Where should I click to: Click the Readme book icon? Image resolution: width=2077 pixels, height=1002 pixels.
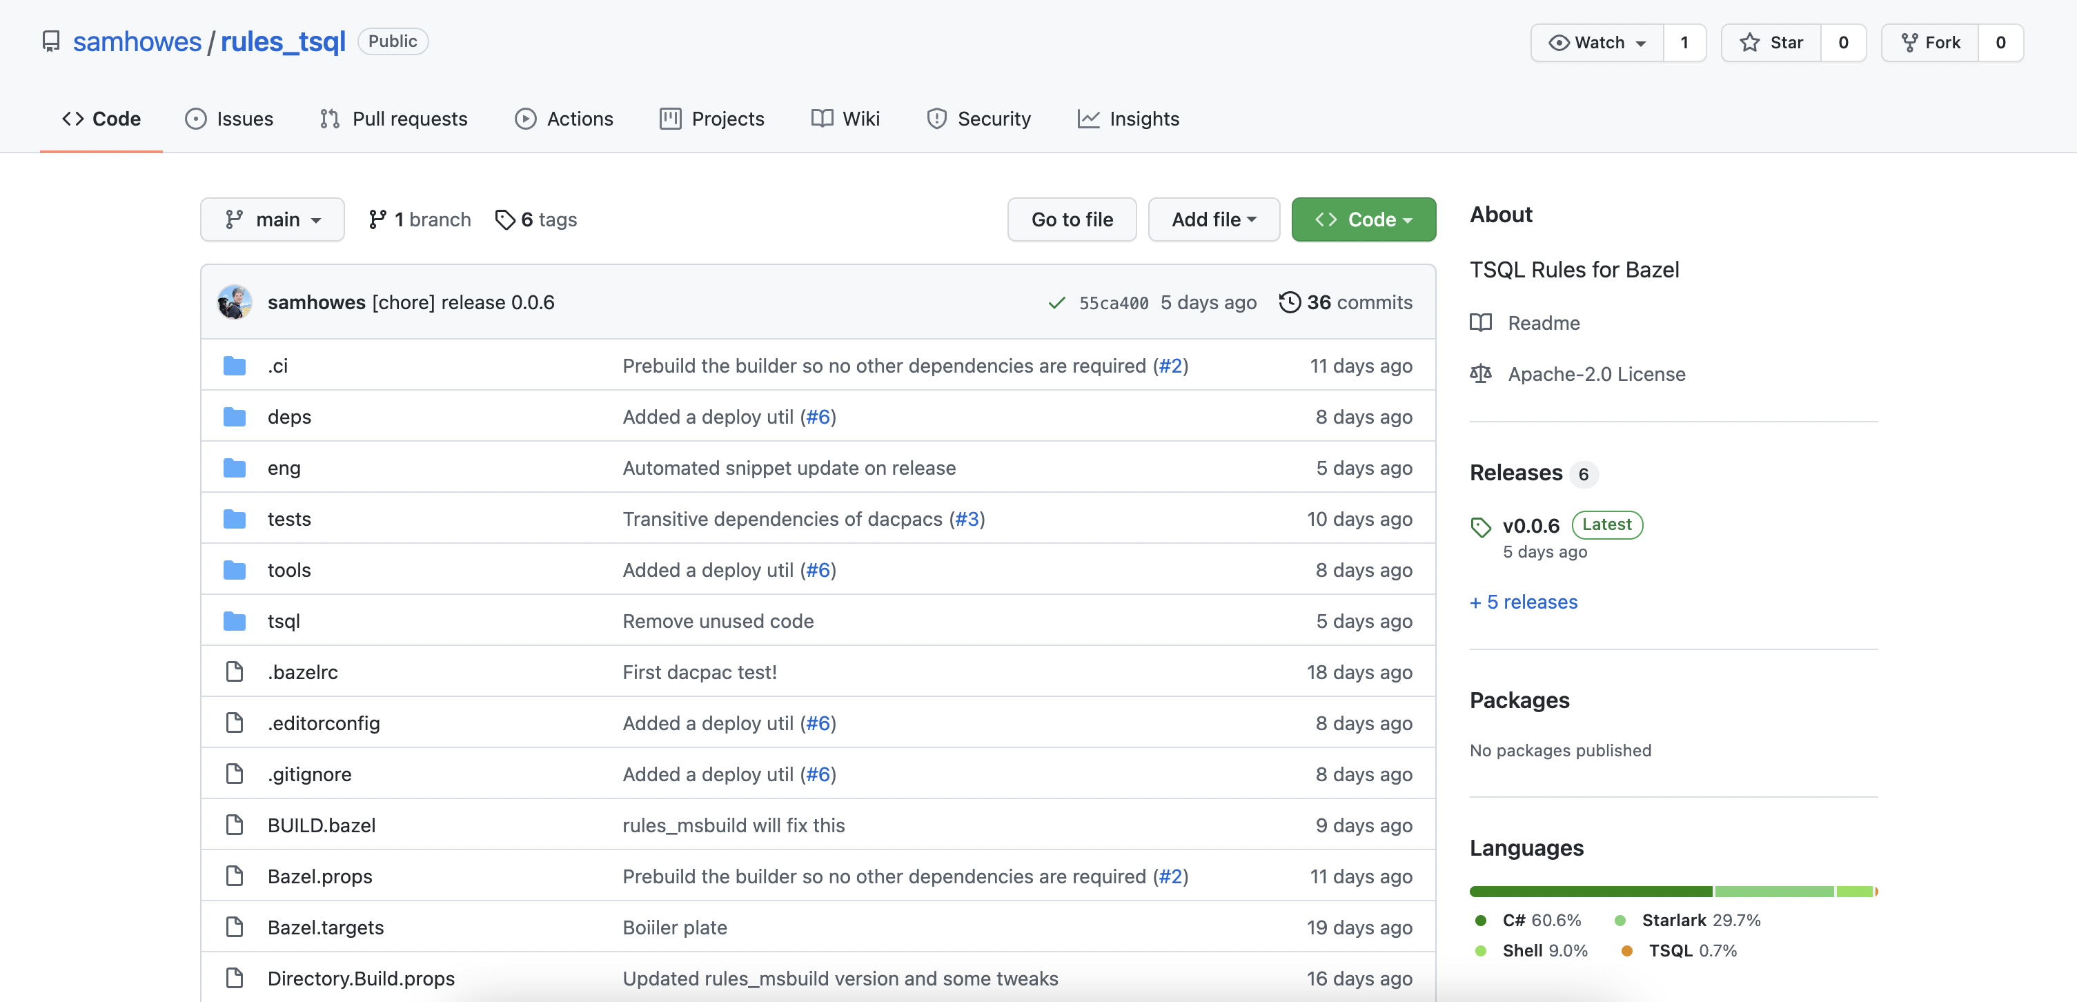pos(1480,322)
